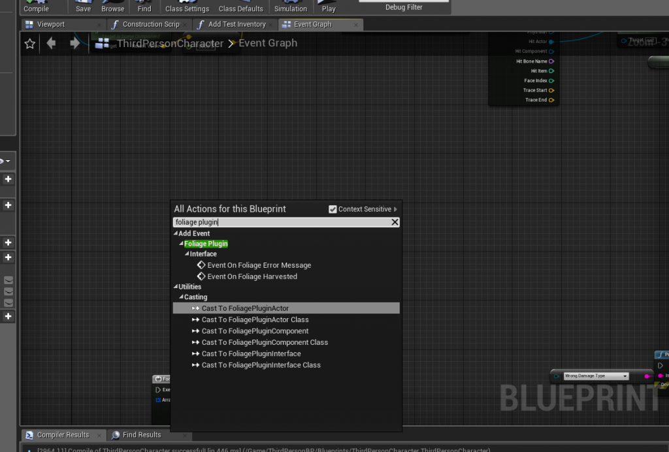
Task: Close the Compiler Results tab
Action: click(x=99, y=436)
